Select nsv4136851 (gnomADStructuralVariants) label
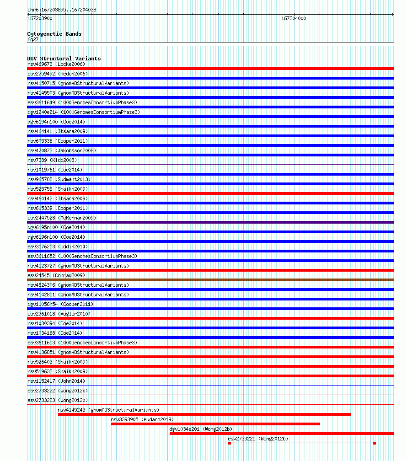 pyautogui.click(x=78, y=352)
